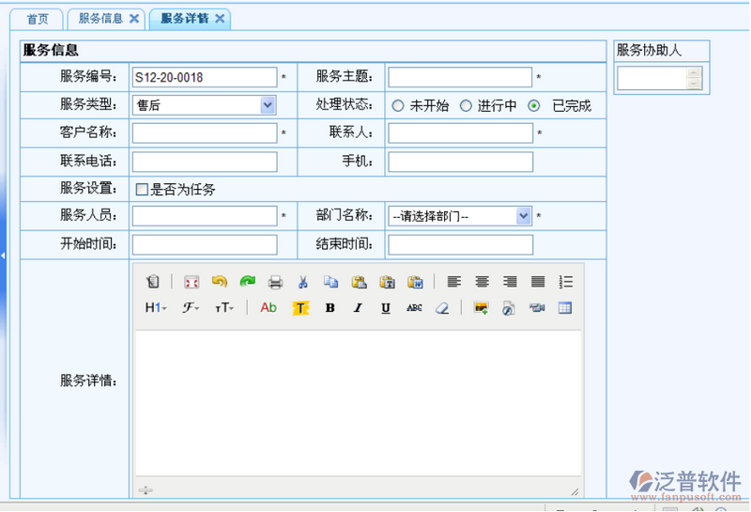Screen dimensions: 751x512
Task: Close the 服务详情 tab
Action: click(x=220, y=19)
